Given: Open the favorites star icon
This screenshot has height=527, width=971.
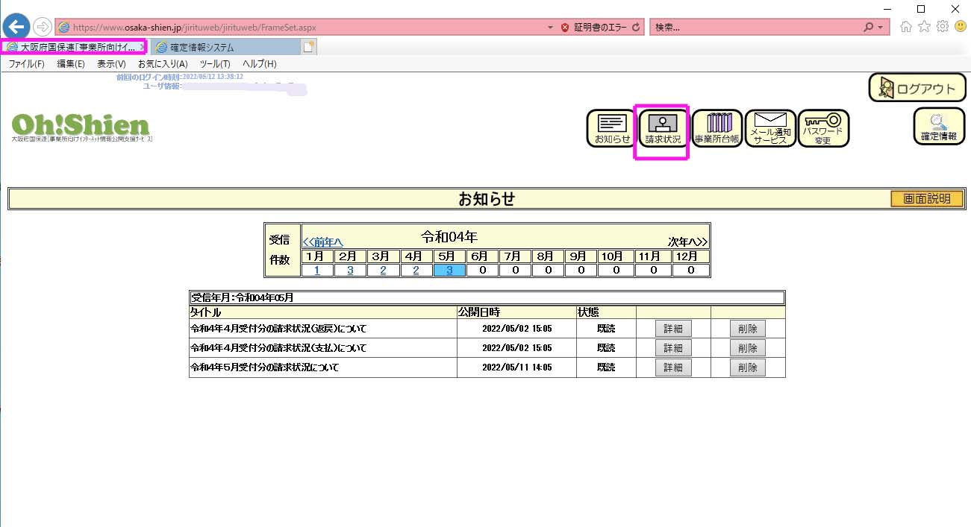Looking at the screenshot, I should click(x=924, y=27).
